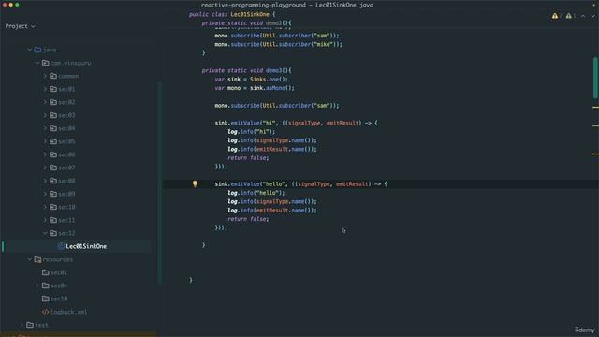
Task: Select the logback.xml tree item
Action: (68, 312)
